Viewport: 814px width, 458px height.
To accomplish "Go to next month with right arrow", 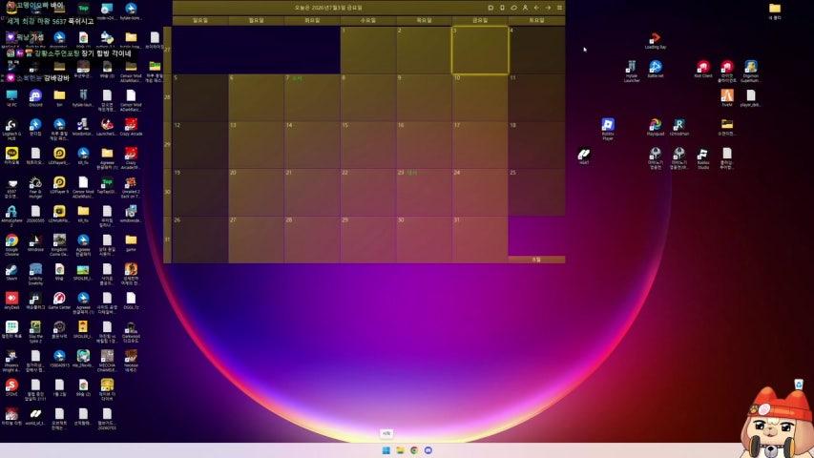I will (x=548, y=8).
